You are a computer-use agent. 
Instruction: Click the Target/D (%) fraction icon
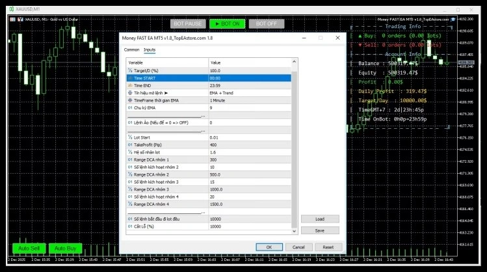click(130, 70)
